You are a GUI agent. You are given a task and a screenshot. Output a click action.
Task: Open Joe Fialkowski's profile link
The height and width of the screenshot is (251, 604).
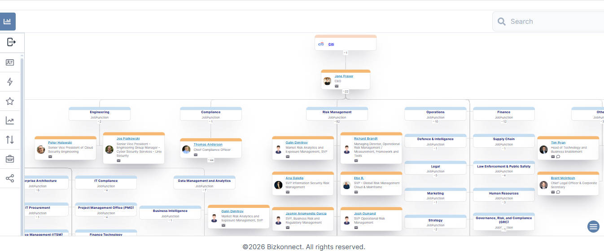coord(128,139)
